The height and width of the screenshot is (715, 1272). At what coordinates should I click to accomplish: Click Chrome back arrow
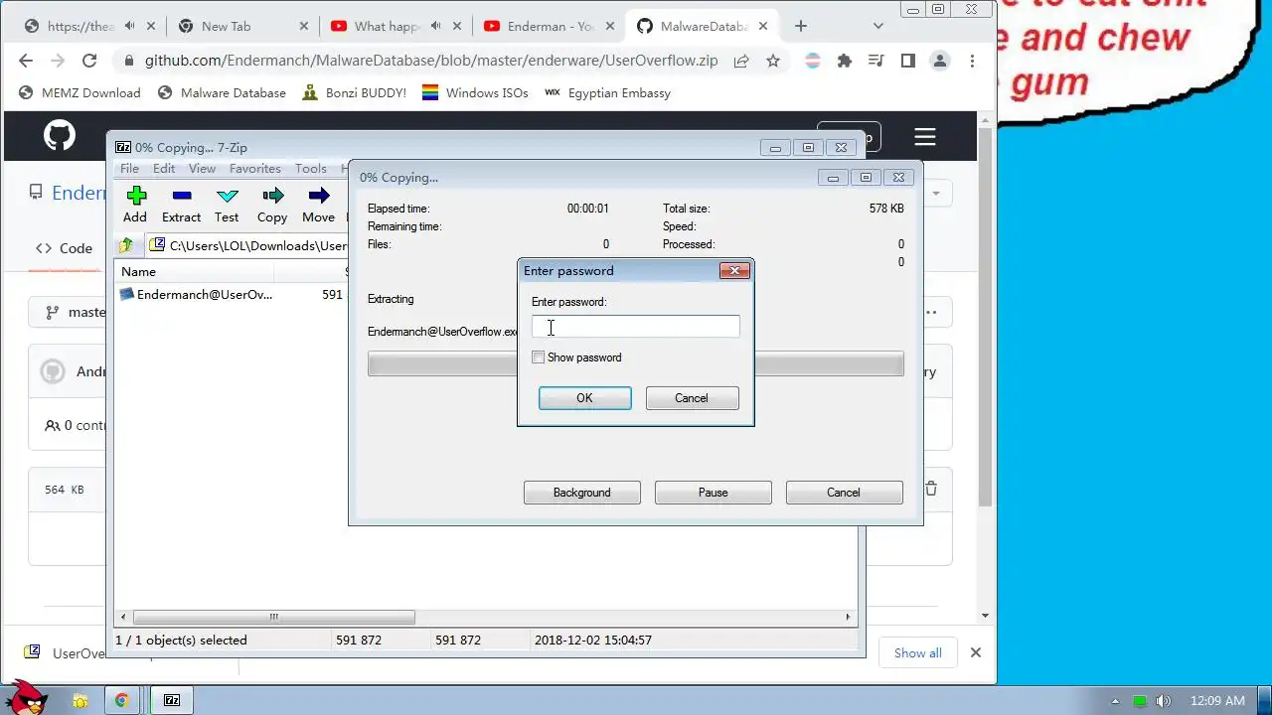26,61
